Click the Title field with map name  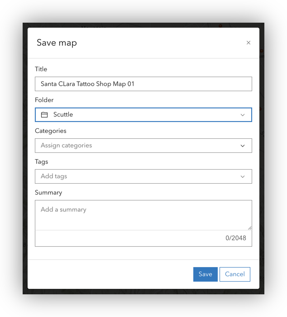click(x=143, y=84)
